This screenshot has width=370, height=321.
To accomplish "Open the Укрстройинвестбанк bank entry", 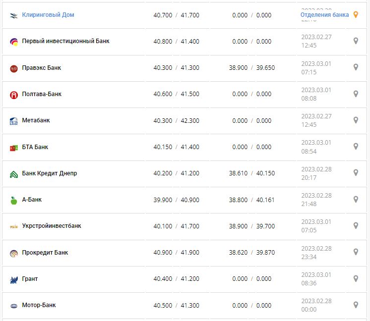I will (x=52, y=226).
